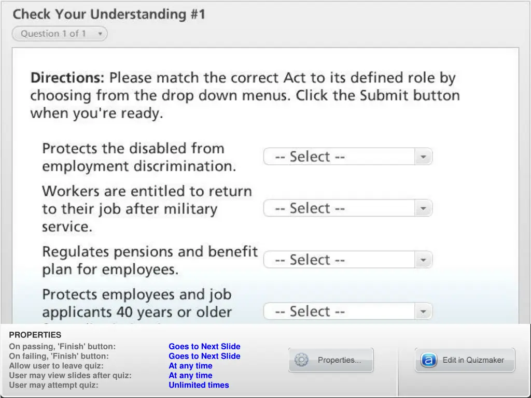531x398 pixels.
Task: Click on failing 'Goes to Next Slide' link
Action: (204, 356)
